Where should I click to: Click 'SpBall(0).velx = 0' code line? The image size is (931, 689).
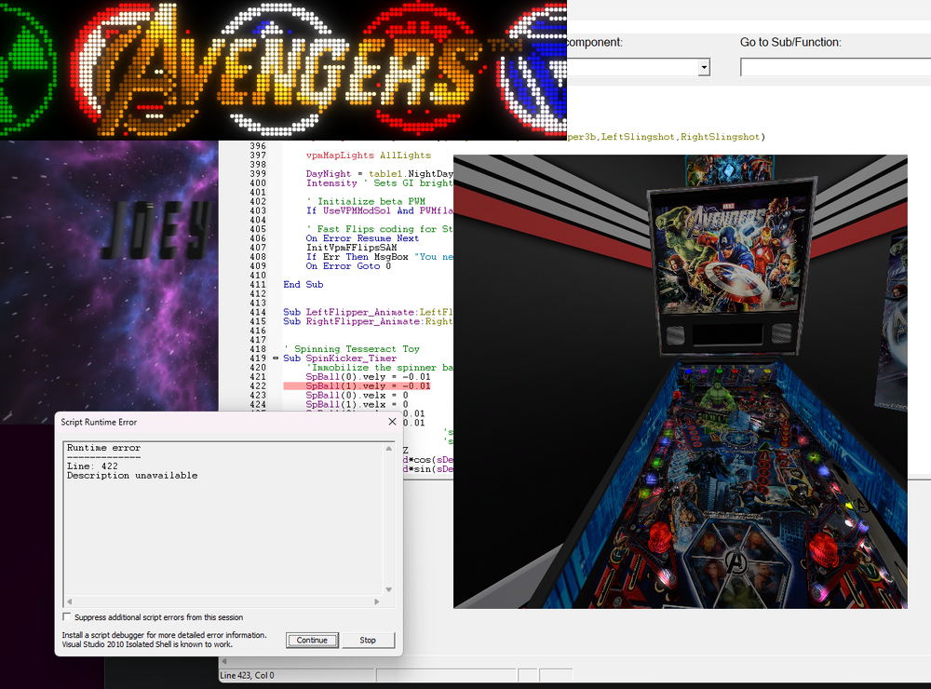tap(357, 395)
